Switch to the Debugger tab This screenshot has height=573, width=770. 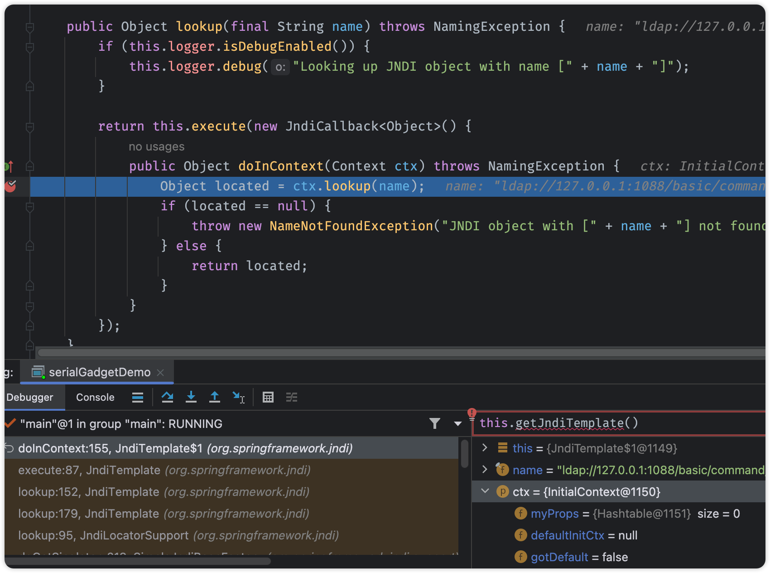(x=30, y=398)
